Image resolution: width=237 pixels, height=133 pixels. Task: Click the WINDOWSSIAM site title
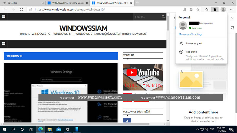tap(83, 28)
